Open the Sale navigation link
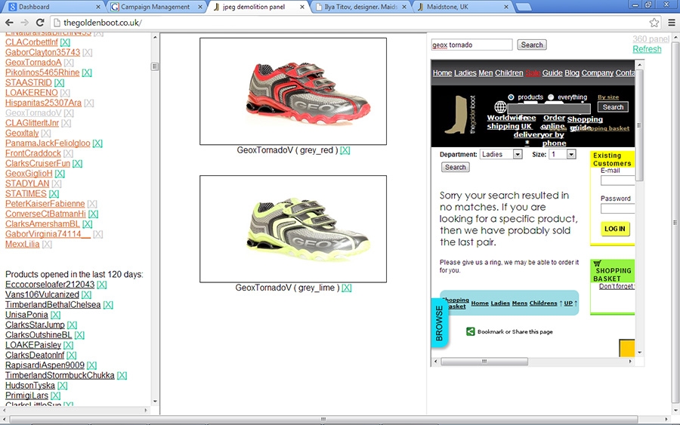This screenshot has height=425, width=680. 533,72
